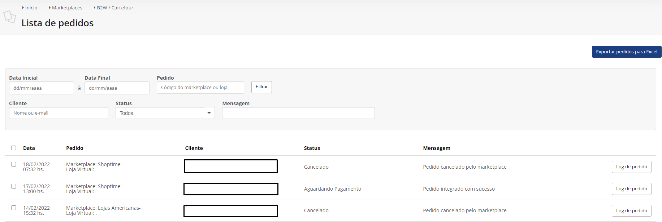This screenshot has width=662, height=222.
Task: Click the 17/02/2022 13:00 hs. date cell
Action: tap(36, 189)
